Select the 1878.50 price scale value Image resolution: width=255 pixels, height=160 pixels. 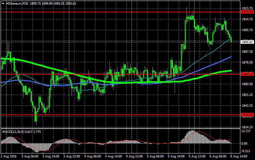(247, 62)
